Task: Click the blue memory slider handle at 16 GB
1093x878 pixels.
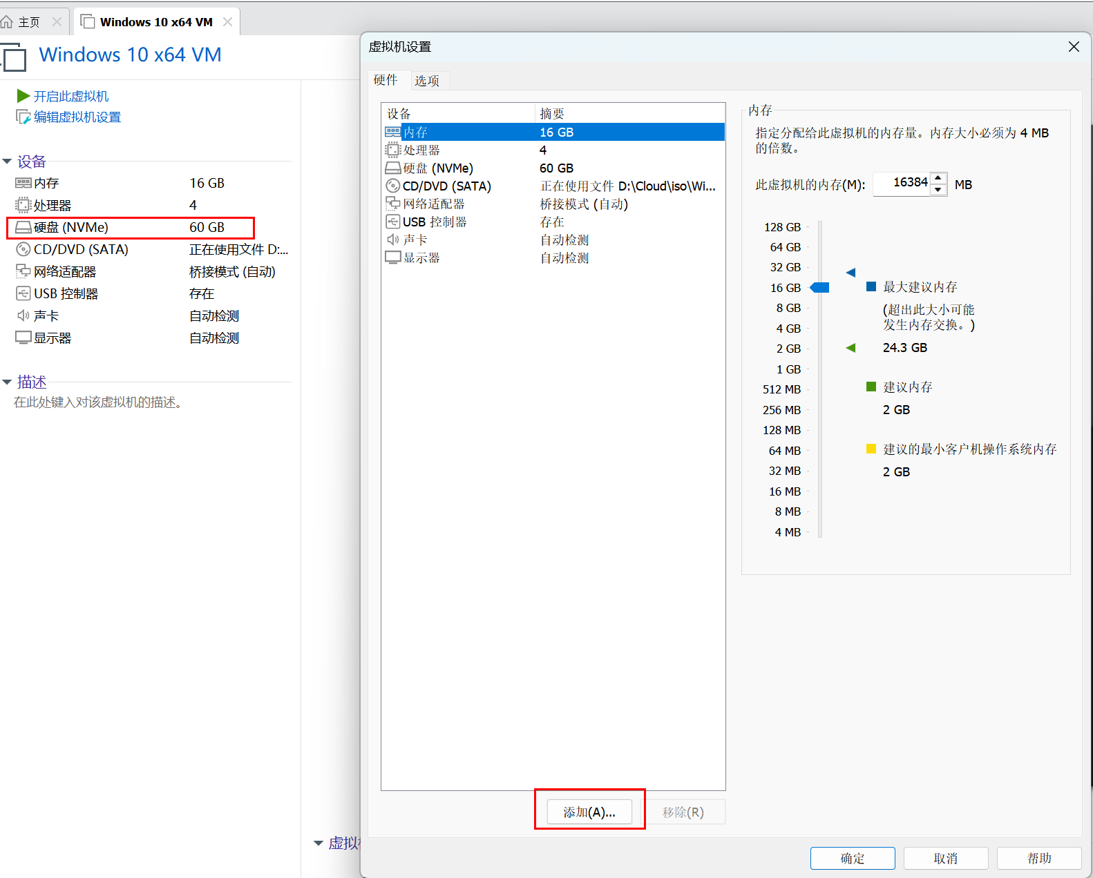Action: (820, 287)
